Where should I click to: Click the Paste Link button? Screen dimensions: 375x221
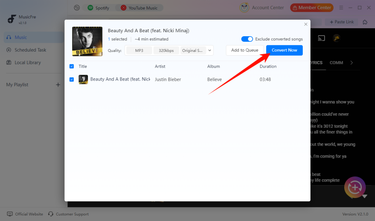[x=342, y=22]
